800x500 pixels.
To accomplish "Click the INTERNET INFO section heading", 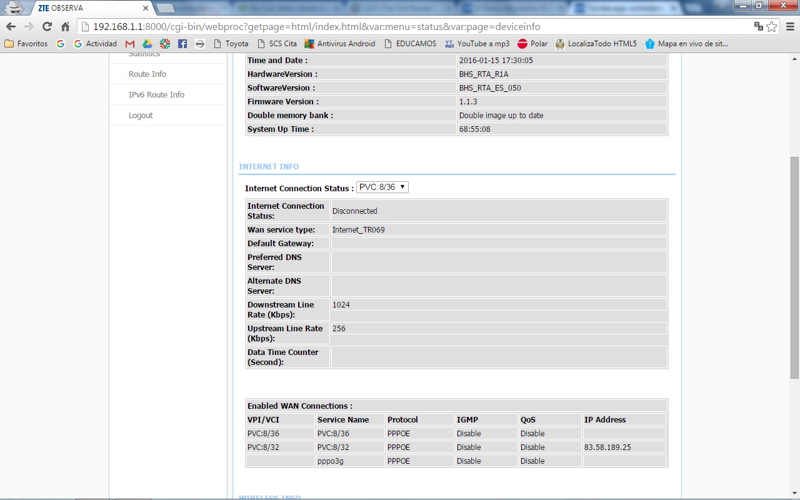I will [269, 167].
